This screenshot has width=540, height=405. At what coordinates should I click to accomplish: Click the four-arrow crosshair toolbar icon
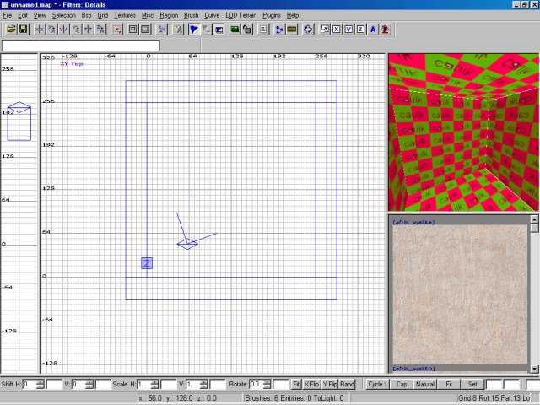click(x=308, y=29)
